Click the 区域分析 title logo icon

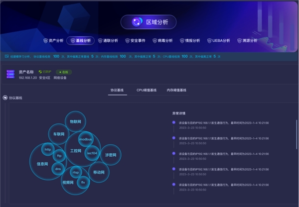(x=136, y=22)
